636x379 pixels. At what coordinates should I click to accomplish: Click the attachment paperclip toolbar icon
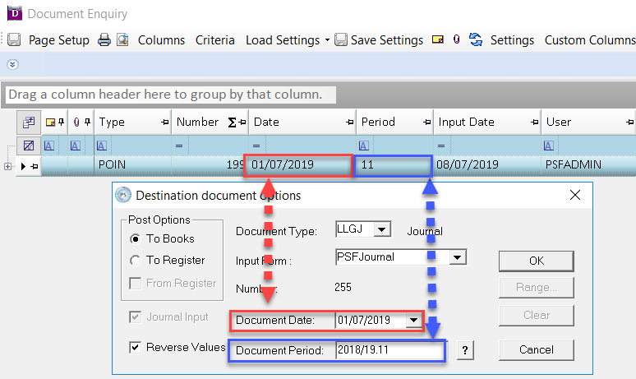point(456,39)
